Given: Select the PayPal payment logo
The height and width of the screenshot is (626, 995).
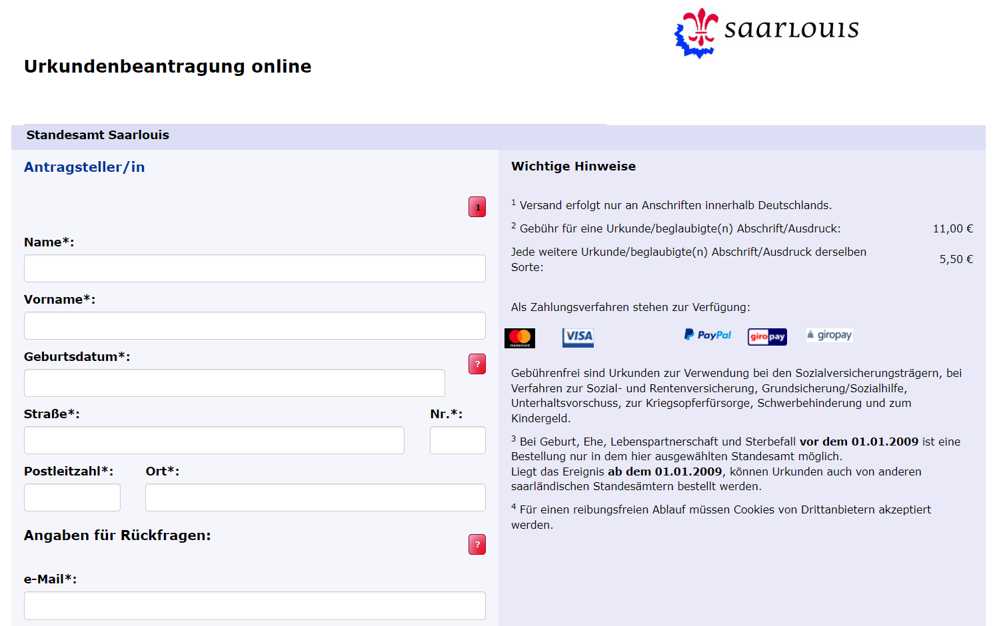Looking at the screenshot, I should (x=708, y=335).
